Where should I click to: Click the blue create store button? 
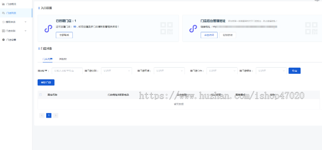(x=46, y=82)
